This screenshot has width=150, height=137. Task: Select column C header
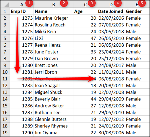[x=85, y=4]
